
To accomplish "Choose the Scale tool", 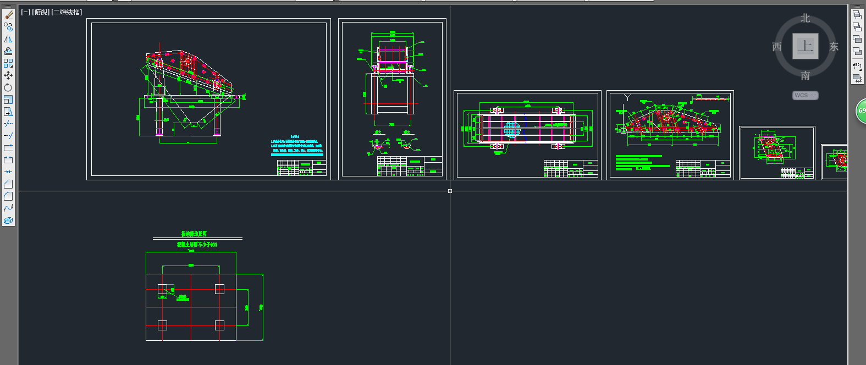I will point(8,99).
